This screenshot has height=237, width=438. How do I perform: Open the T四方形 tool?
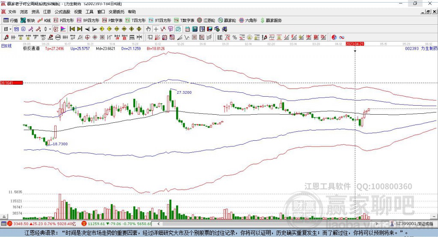[136, 21]
